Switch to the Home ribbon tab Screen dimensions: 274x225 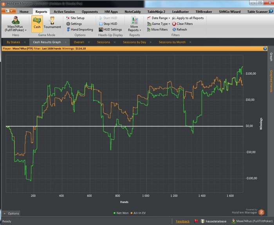pos(24,12)
